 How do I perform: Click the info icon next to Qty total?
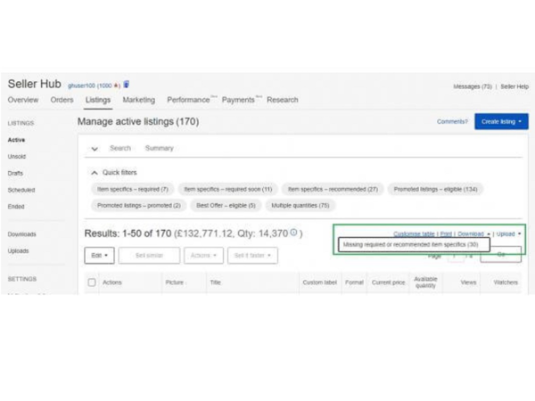(293, 233)
